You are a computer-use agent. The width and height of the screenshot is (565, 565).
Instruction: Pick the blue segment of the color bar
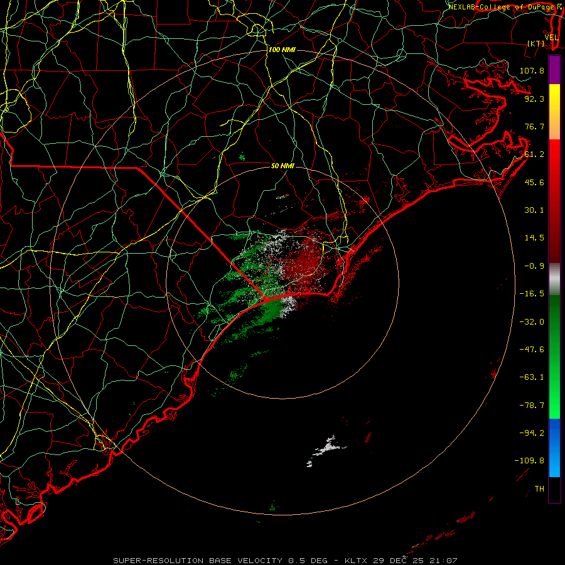point(554,448)
